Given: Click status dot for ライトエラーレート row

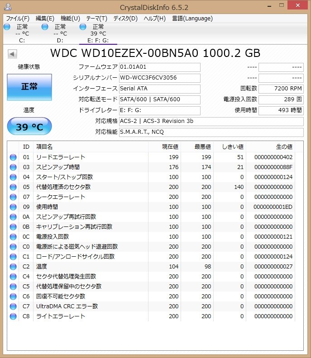Looking at the screenshot, I should [13, 316].
